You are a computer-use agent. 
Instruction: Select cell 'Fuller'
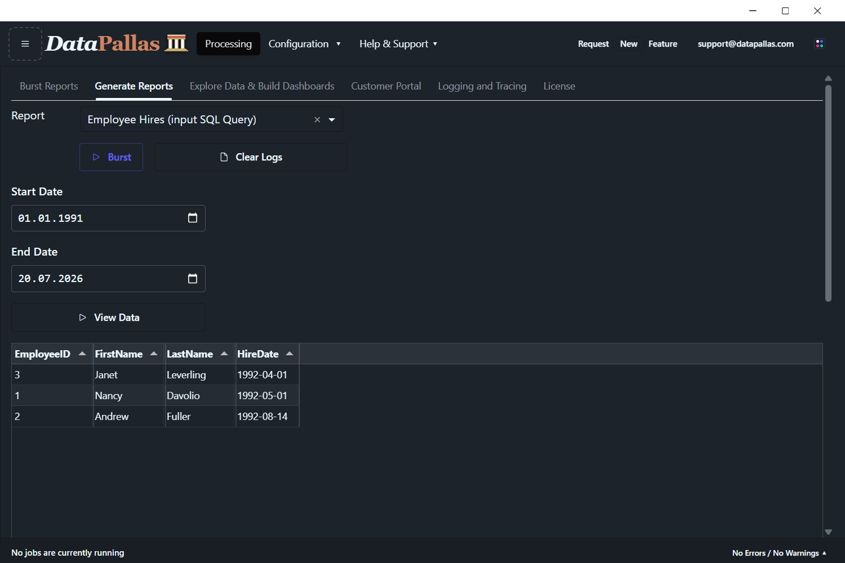[x=200, y=417]
